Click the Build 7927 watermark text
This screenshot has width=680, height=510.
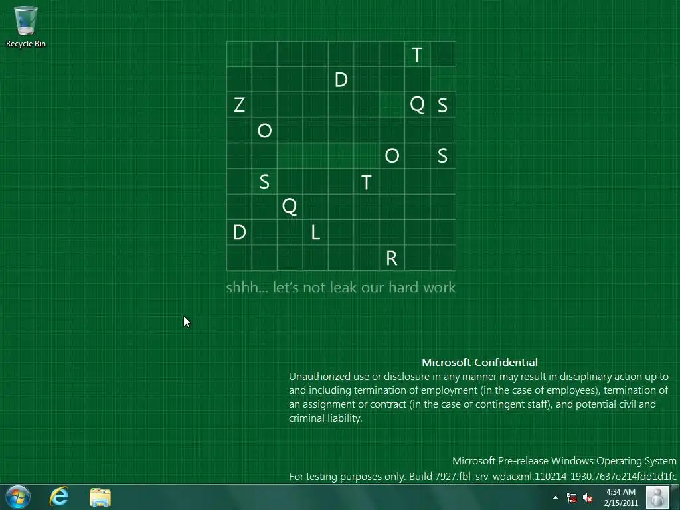click(483, 477)
